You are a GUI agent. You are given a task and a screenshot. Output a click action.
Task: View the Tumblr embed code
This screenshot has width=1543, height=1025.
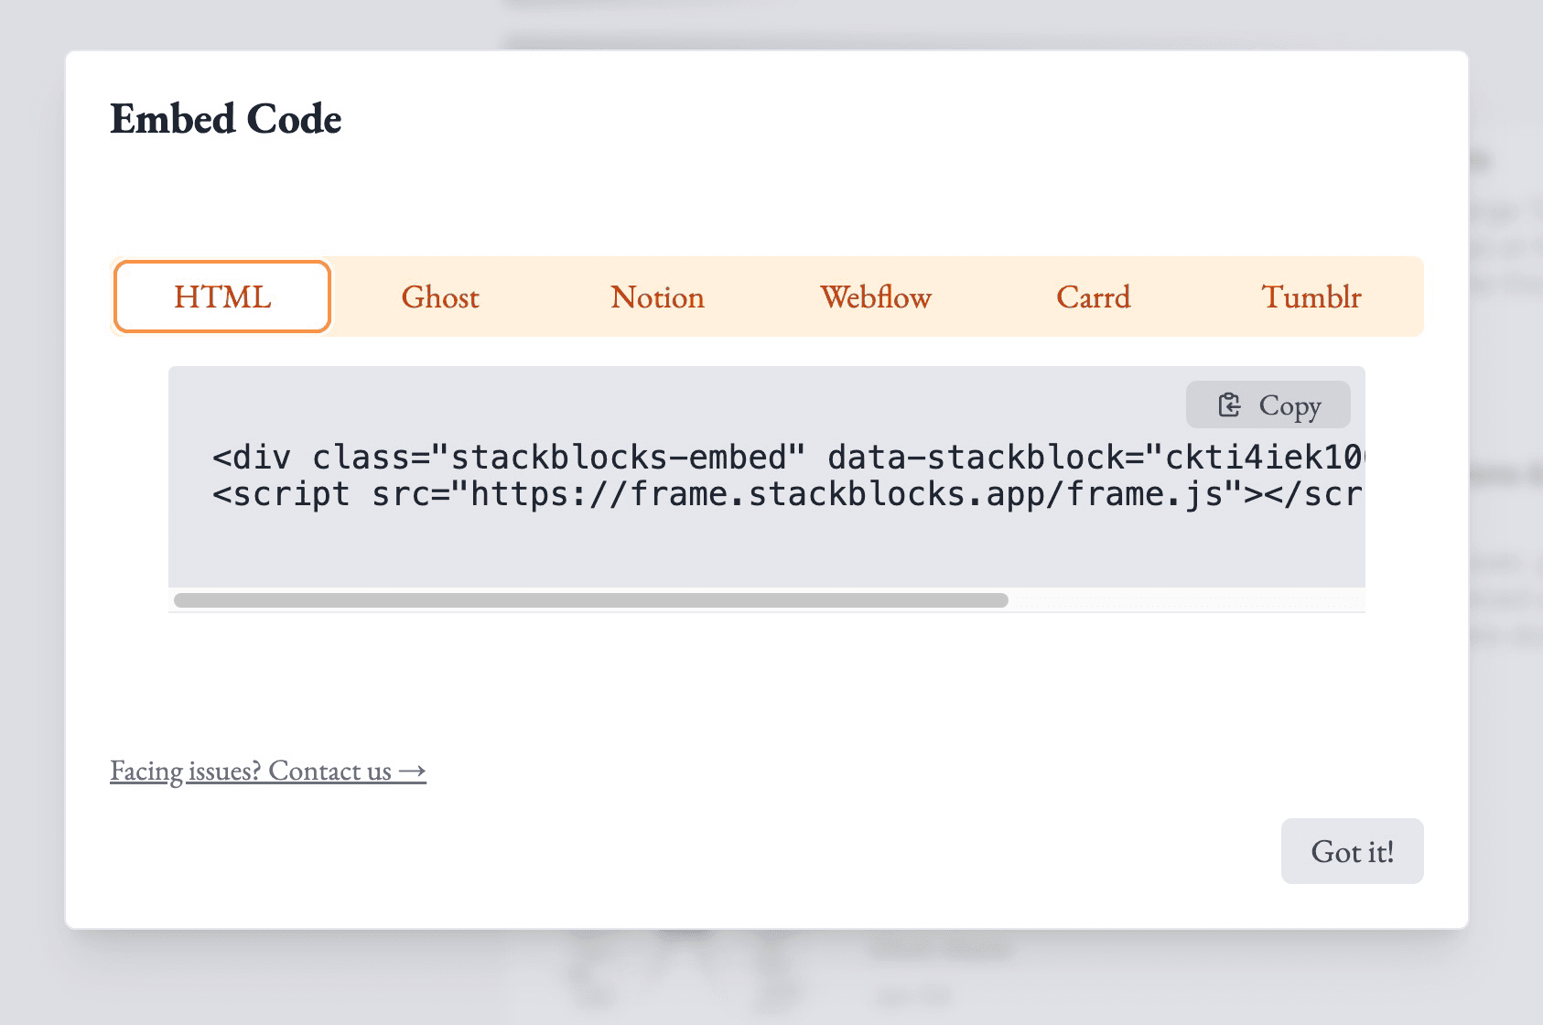pyautogui.click(x=1311, y=297)
